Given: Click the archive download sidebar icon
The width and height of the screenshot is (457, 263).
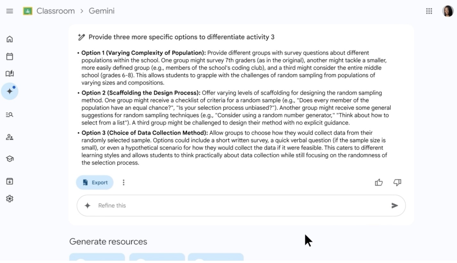Looking at the screenshot, I should 10,181.
